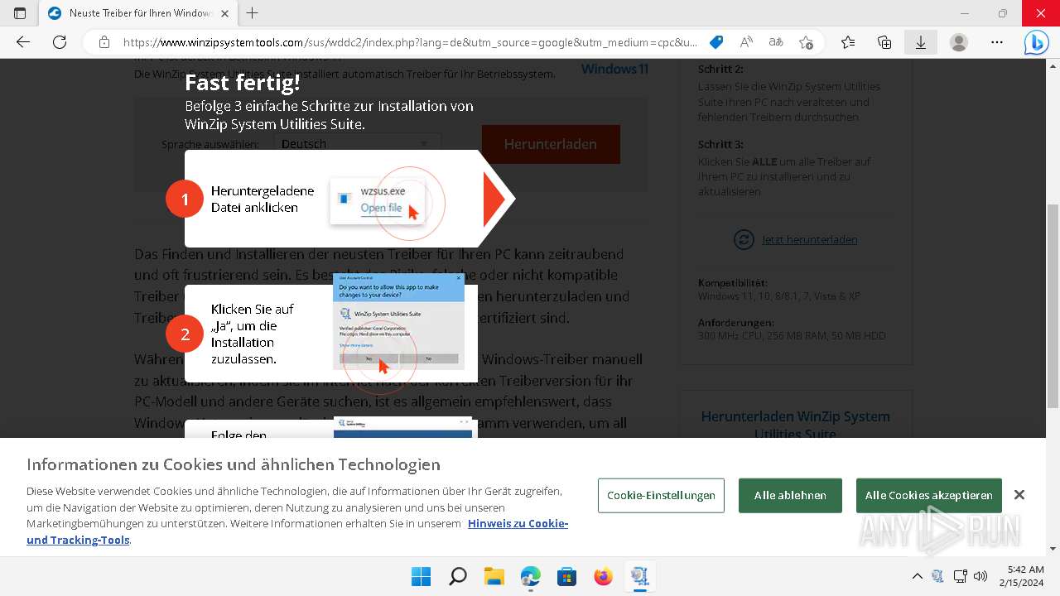Click the User Account Control dialog image
This screenshot has width=1060, height=596.
[x=398, y=322]
